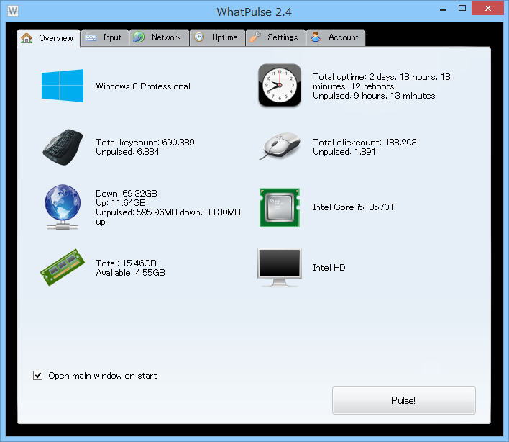The height and width of the screenshot is (442, 509).
Task: Click the Unpulsed: 9 hours, 13 minutes text
Action: (x=374, y=96)
